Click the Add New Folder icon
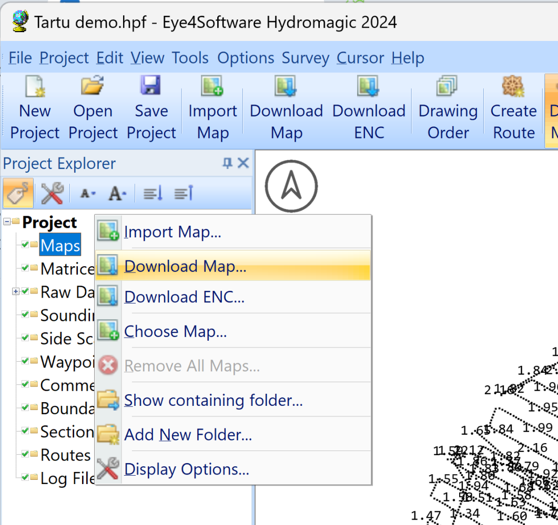The height and width of the screenshot is (525, 558). pyautogui.click(x=108, y=434)
